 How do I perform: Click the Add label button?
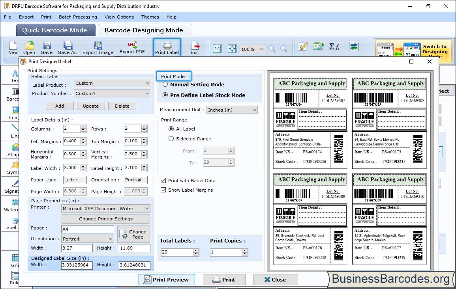pyautogui.click(x=60, y=106)
